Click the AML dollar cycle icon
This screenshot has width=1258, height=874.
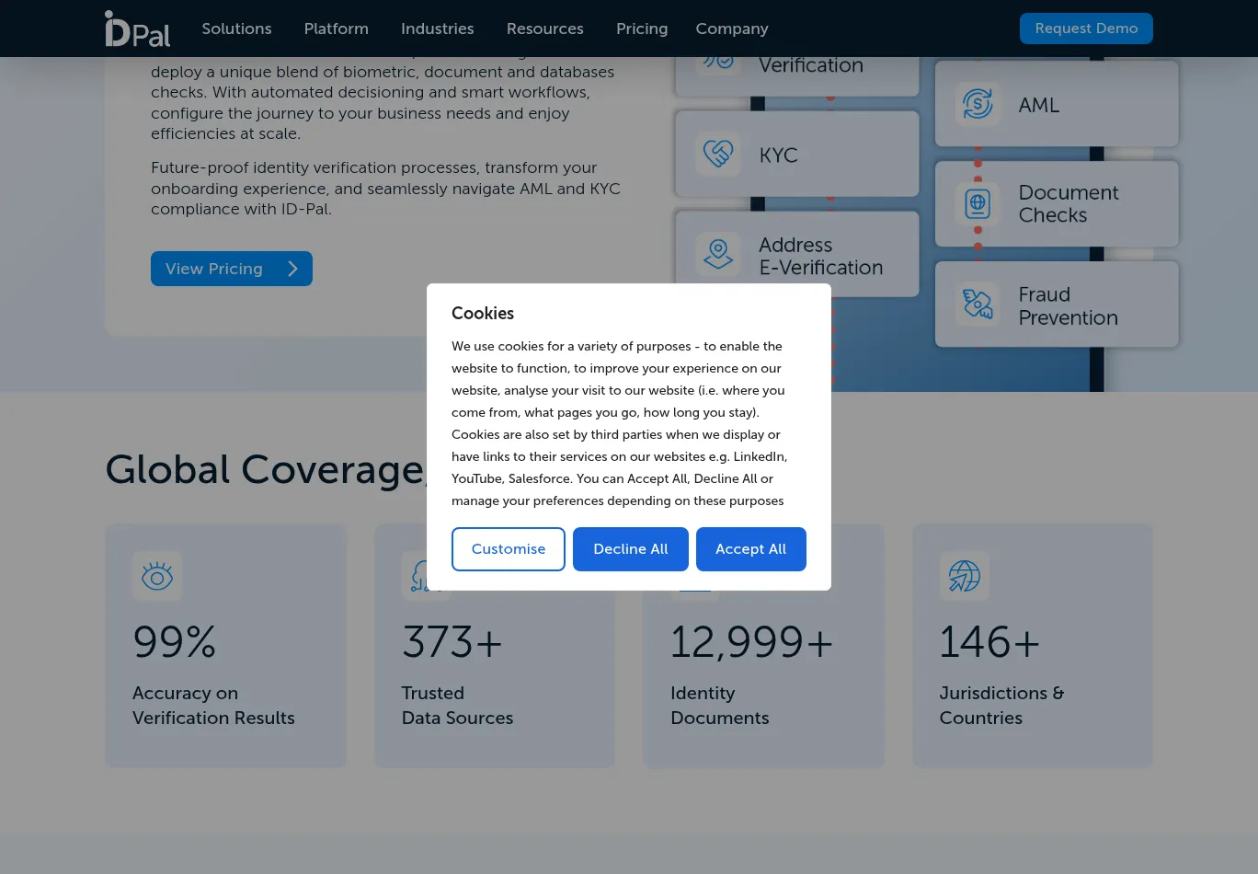[977, 104]
